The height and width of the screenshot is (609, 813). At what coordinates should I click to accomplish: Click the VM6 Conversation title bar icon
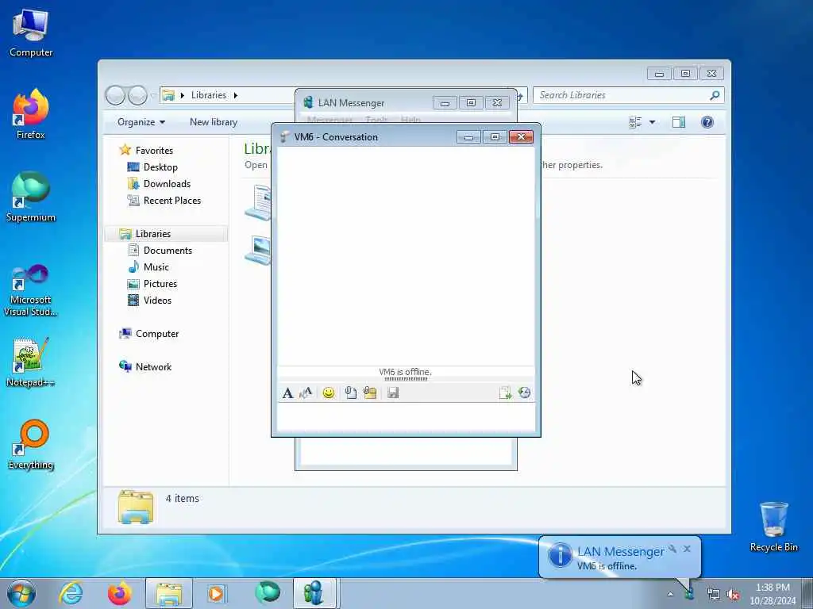pyautogui.click(x=285, y=137)
